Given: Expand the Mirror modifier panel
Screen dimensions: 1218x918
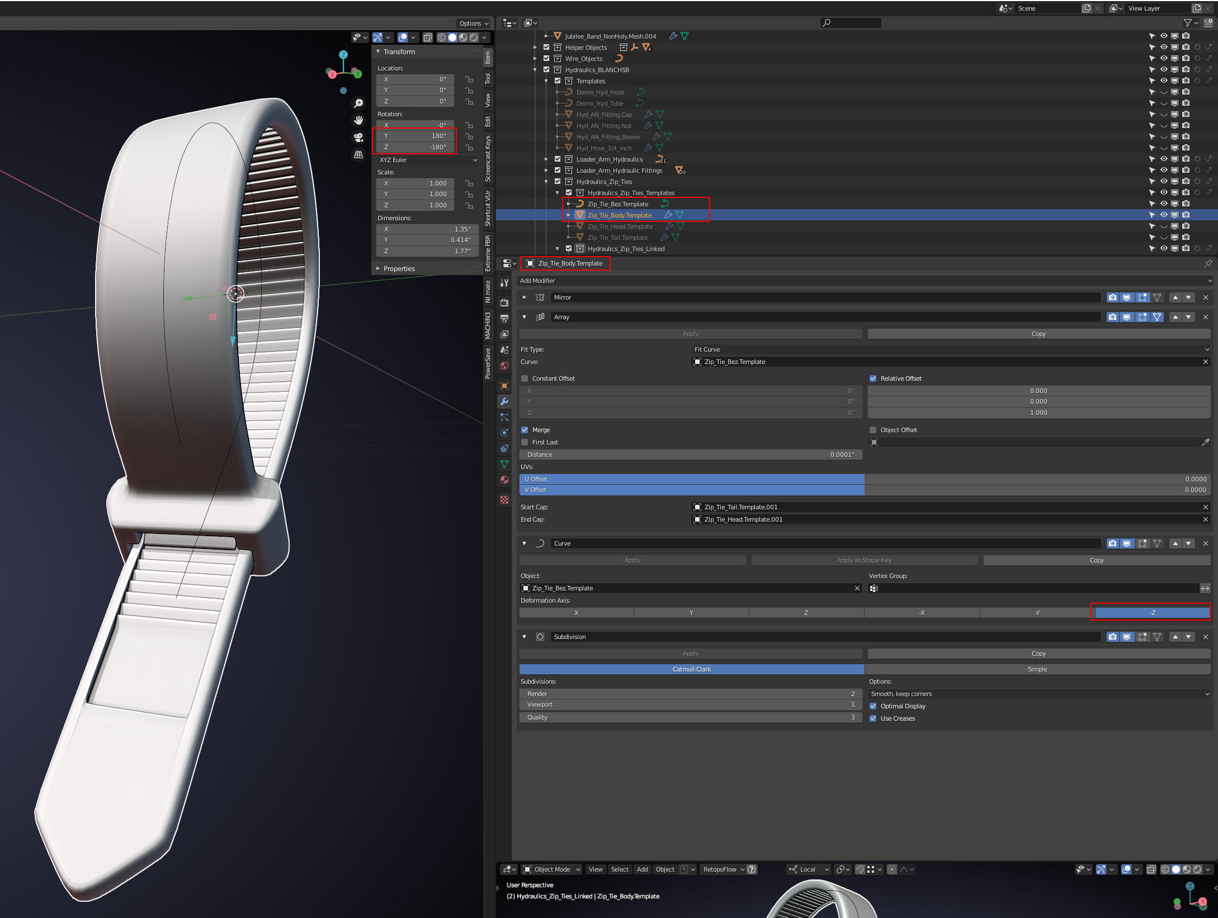Looking at the screenshot, I should click(x=524, y=297).
